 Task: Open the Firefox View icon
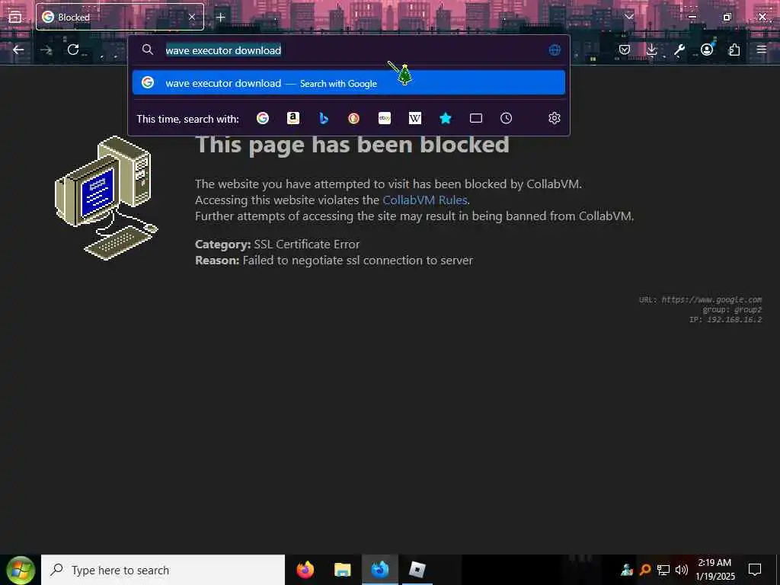point(15,17)
